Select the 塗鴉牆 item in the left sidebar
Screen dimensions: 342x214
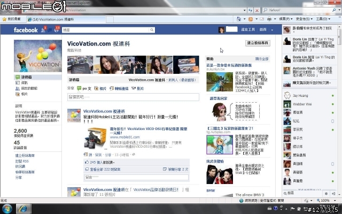tap(38, 77)
